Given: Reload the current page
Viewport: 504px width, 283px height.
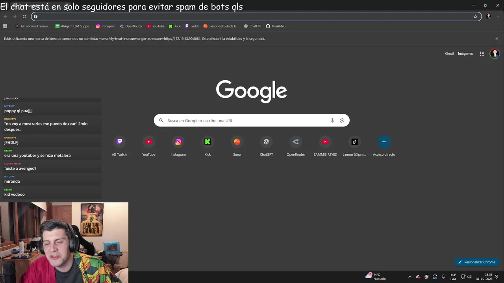Looking at the screenshot, I should [x=24, y=17].
